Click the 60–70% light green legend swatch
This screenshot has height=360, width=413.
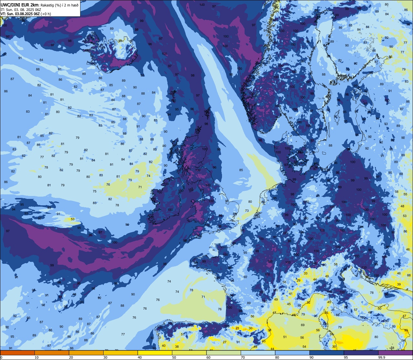(224, 353)
